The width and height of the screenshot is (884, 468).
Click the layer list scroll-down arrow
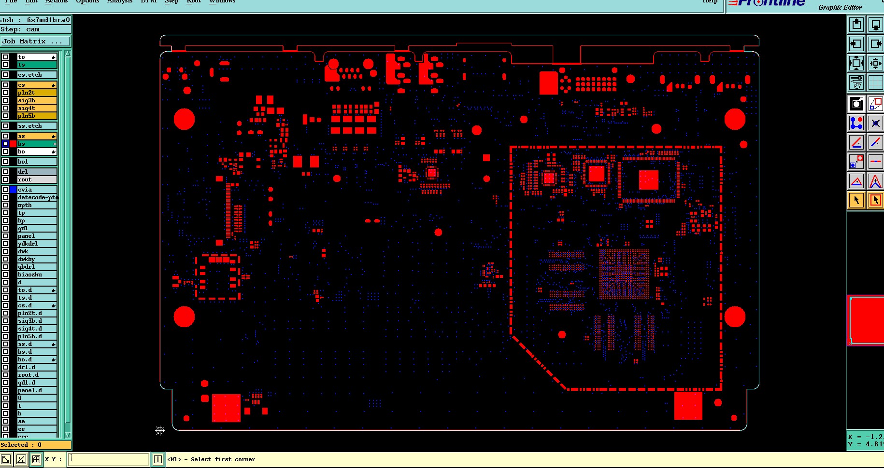(x=68, y=435)
